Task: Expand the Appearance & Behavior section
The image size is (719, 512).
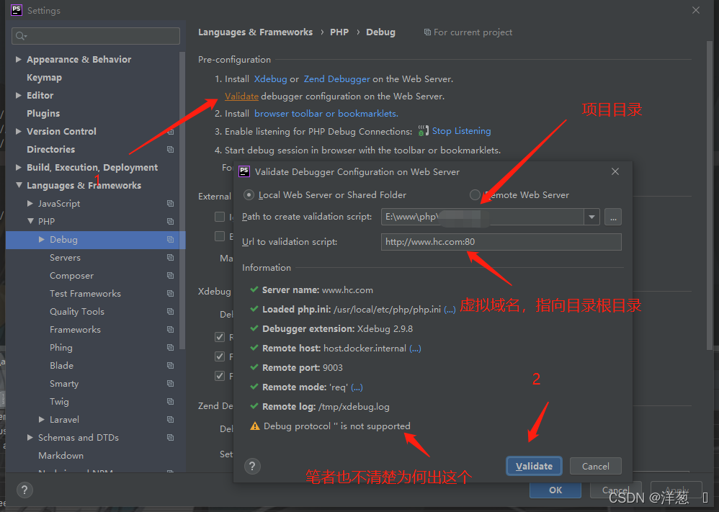Action: (18, 59)
